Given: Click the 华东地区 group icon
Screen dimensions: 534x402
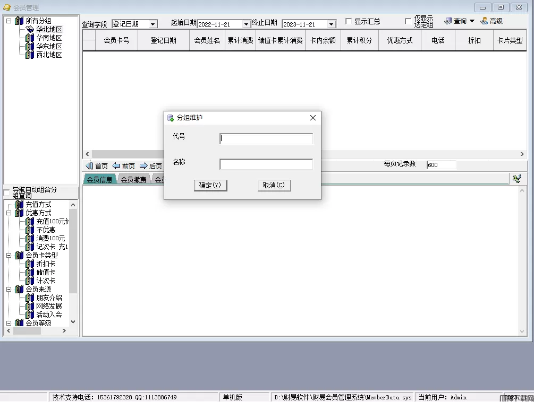Looking at the screenshot, I should [30, 47].
